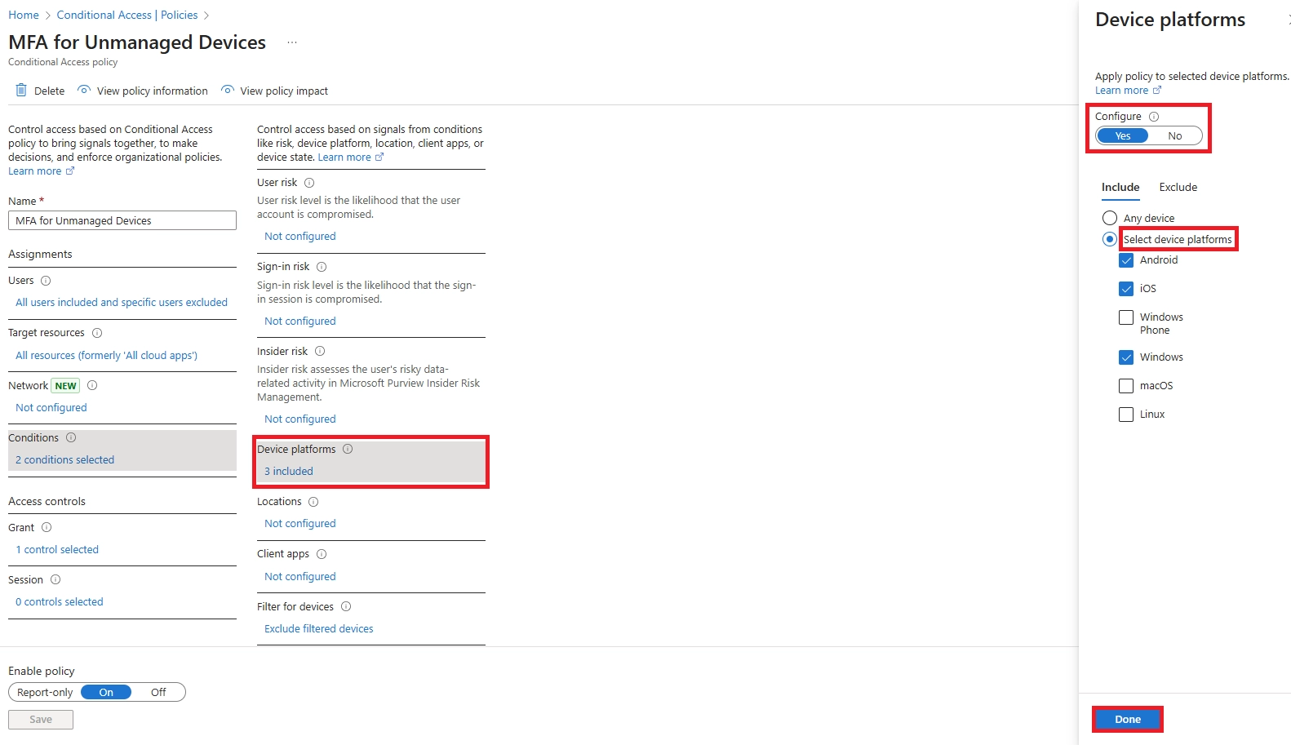Check the macOS platform checkbox
Image resolution: width=1291 pixels, height=745 pixels.
pyautogui.click(x=1126, y=386)
